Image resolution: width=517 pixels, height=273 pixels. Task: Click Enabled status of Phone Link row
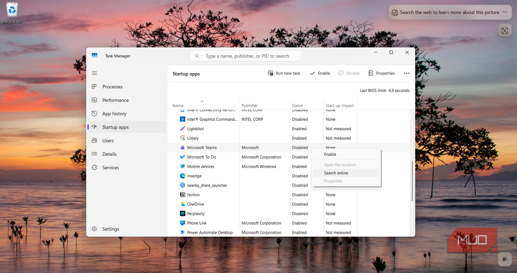click(x=299, y=223)
